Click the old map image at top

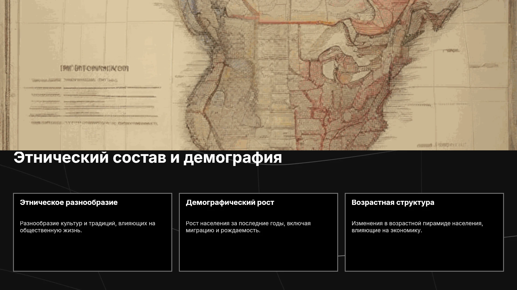258,75
